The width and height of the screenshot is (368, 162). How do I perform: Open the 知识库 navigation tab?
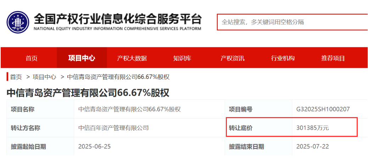182,58
